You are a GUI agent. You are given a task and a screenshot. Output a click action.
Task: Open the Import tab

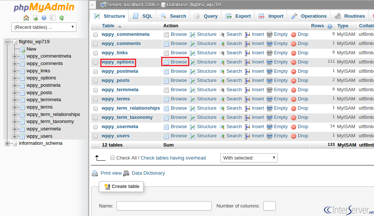pos(271,16)
